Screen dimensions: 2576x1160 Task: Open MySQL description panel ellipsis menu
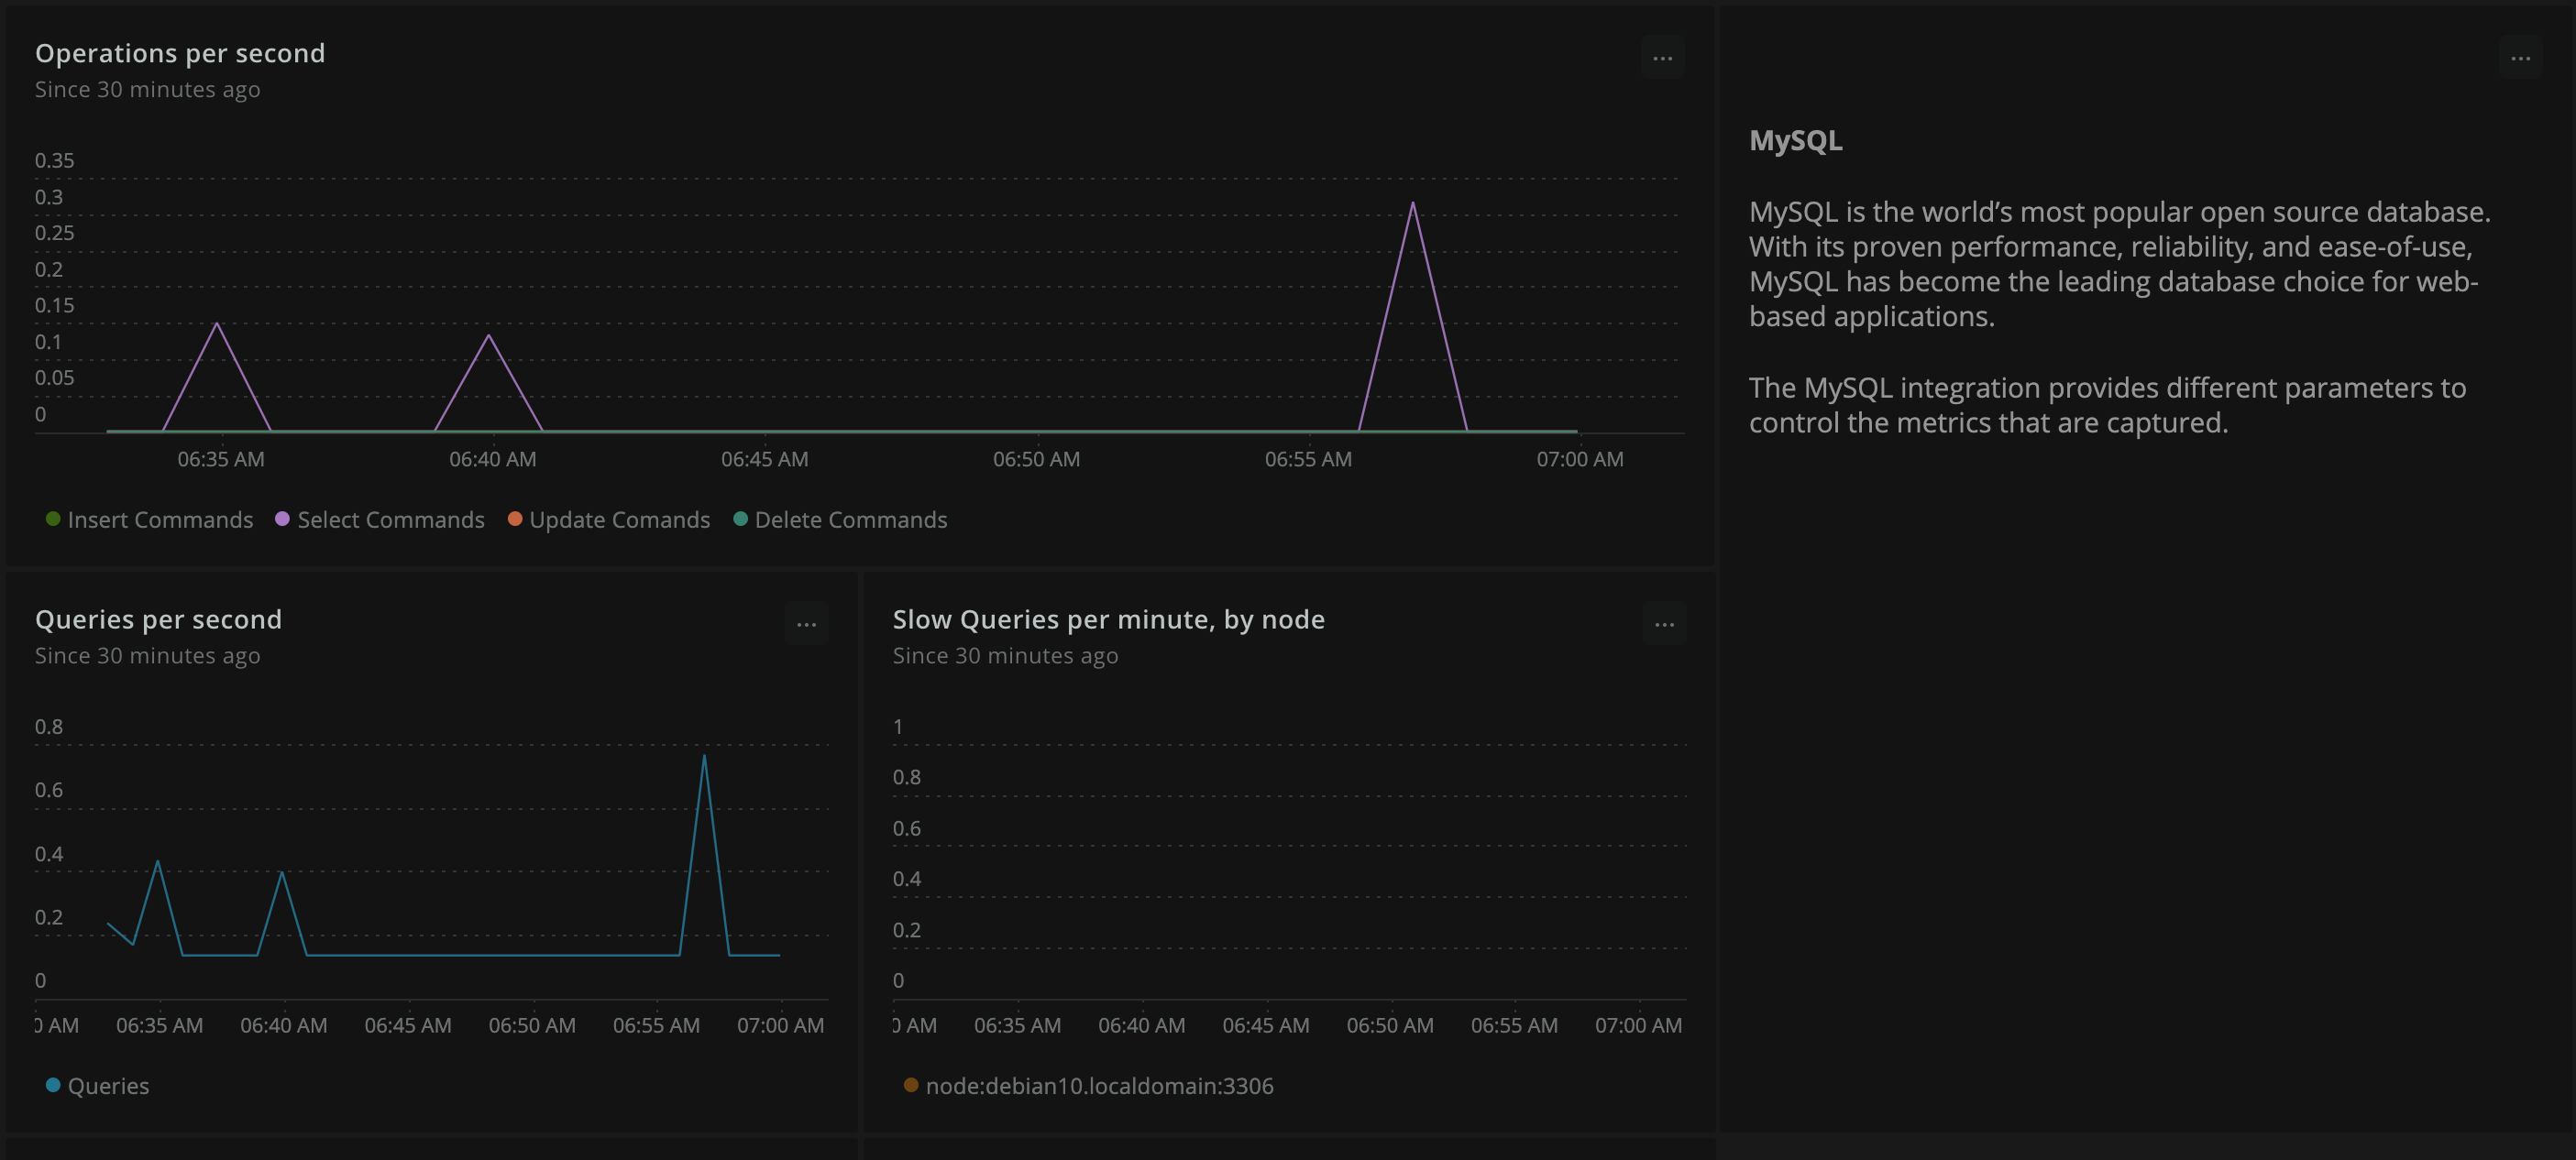[x=2520, y=58]
